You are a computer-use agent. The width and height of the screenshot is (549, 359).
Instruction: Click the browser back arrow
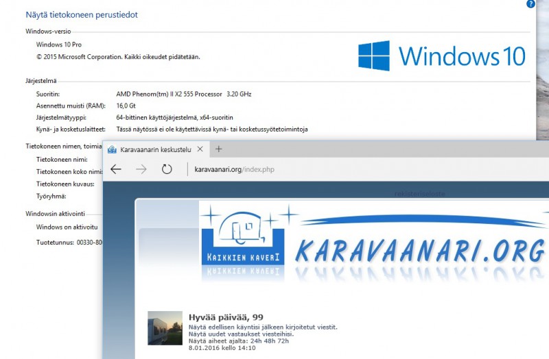pos(116,169)
